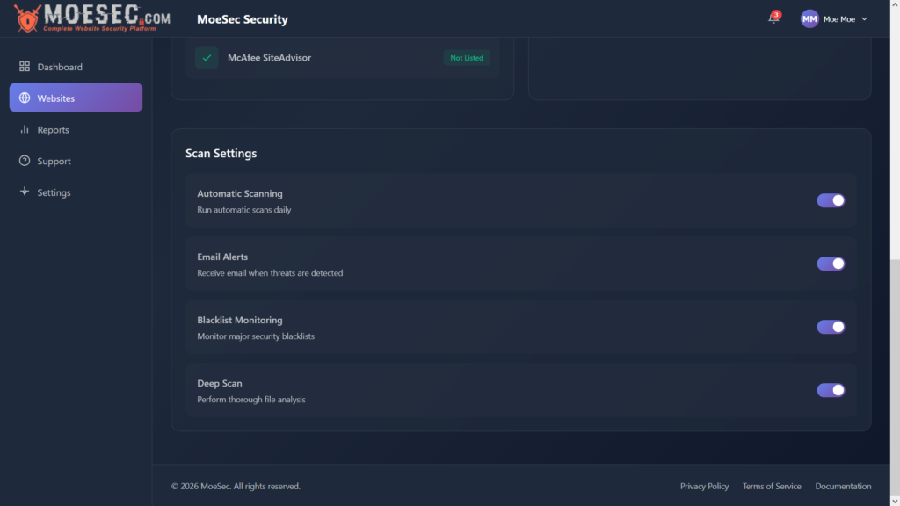Select Dashboard from the sidebar menu
The height and width of the screenshot is (506, 900).
tap(58, 66)
